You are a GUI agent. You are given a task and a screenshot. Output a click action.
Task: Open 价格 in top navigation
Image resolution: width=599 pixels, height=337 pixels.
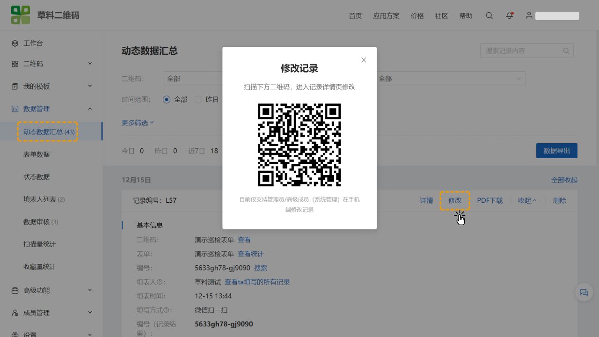[417, 15]
